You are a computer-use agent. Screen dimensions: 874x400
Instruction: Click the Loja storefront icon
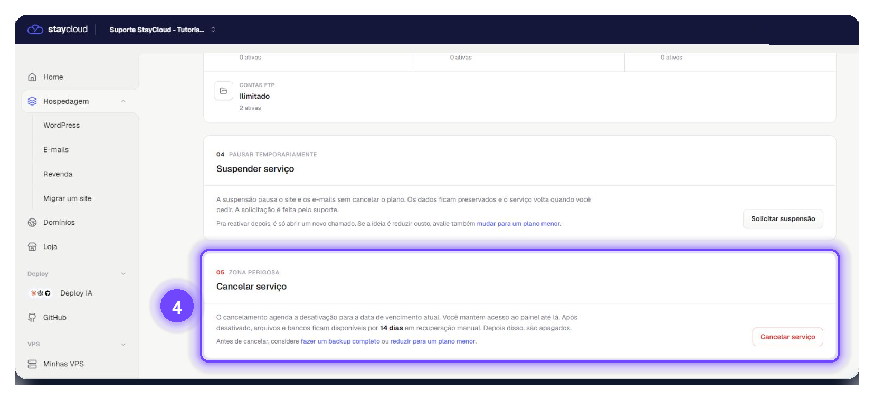pos(32,247)
